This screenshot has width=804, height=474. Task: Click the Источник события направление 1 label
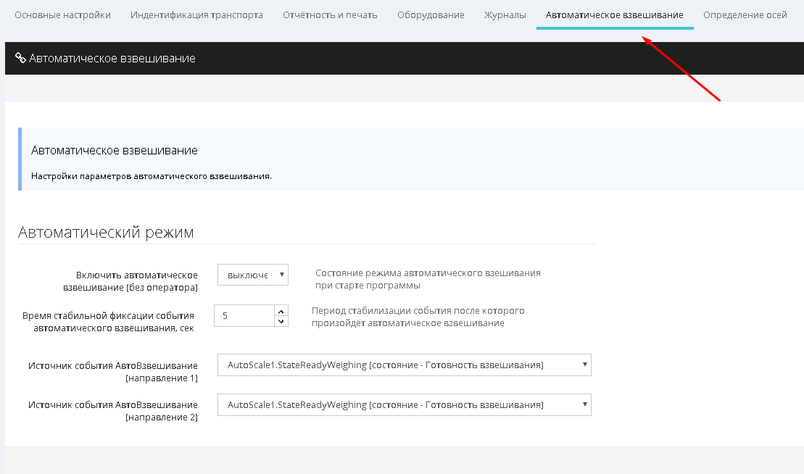coord(112,371)
